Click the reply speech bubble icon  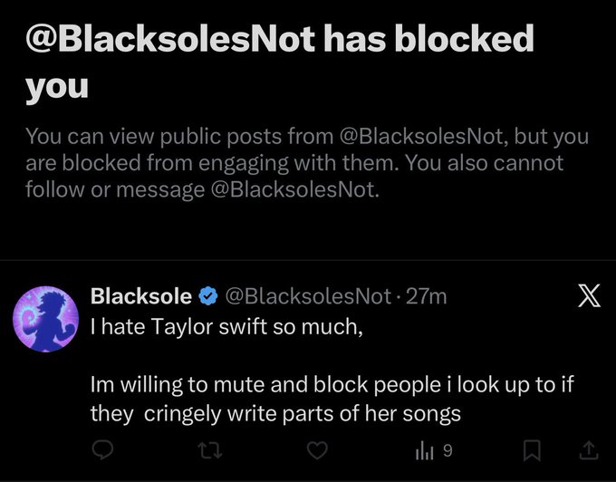(102, 448)
